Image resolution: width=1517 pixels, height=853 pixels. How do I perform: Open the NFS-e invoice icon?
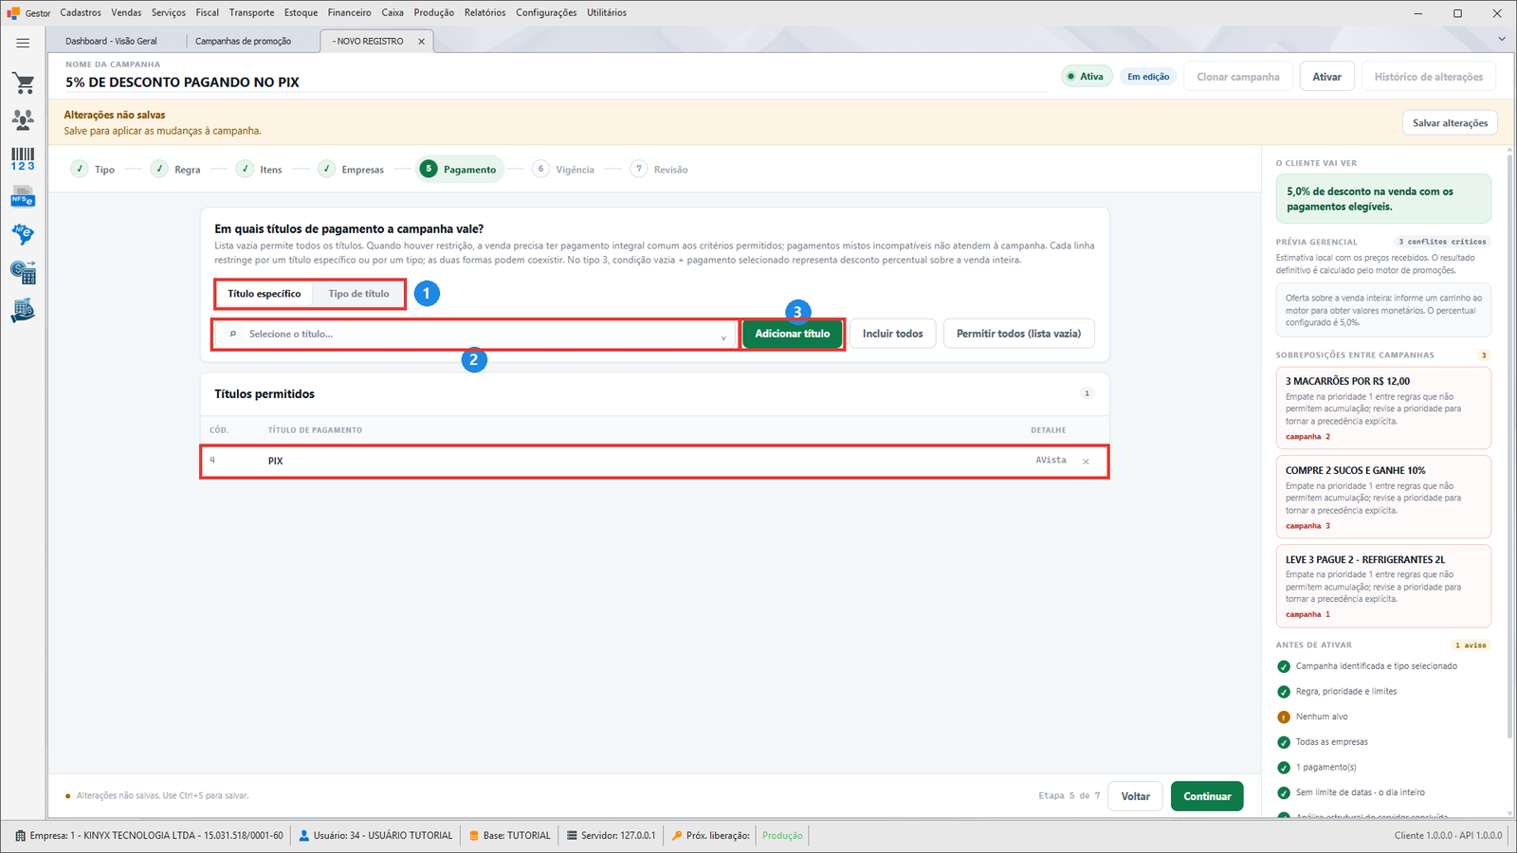click(23, 197)
